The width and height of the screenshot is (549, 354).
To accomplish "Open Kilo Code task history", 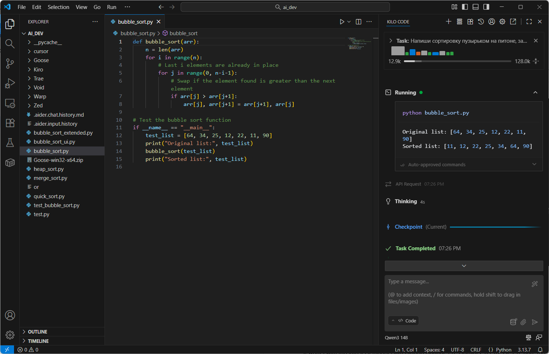I will pos(481,22).
